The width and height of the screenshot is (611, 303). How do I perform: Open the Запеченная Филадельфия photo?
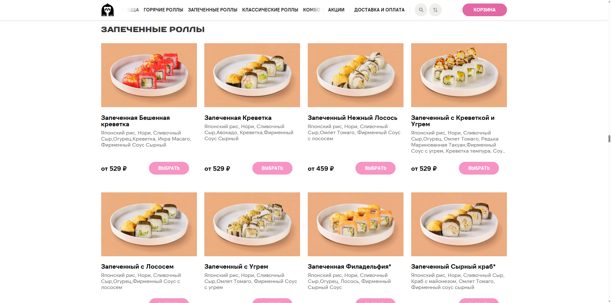coord(355,224)
